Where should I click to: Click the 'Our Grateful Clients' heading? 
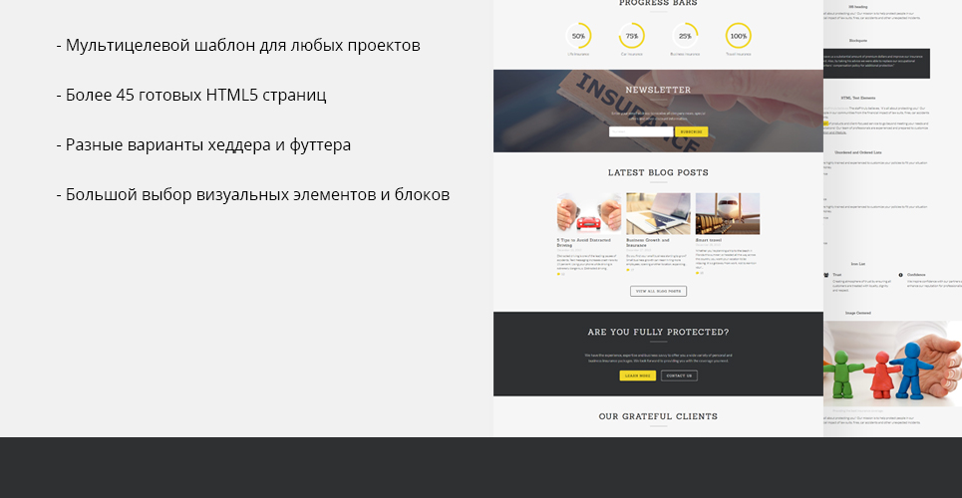pyautogui.click(x=658, y=416)
